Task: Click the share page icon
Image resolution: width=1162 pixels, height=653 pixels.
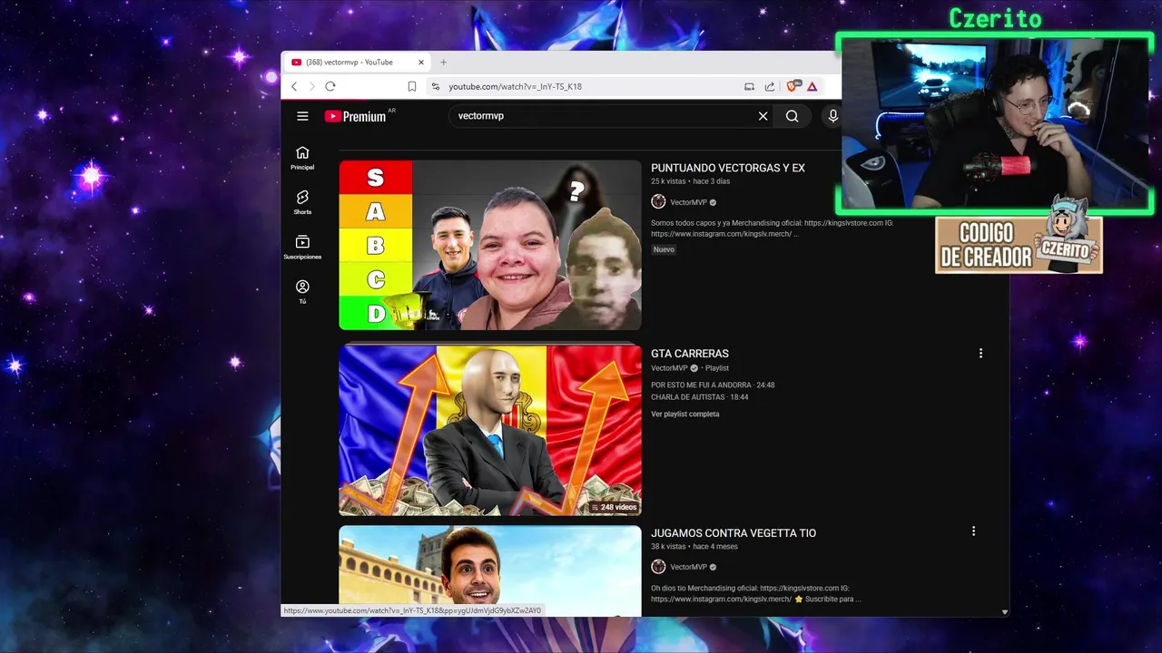Action: (769, 86)
